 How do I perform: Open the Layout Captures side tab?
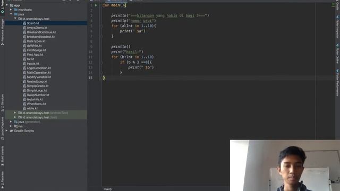click(x=2, y=128)
